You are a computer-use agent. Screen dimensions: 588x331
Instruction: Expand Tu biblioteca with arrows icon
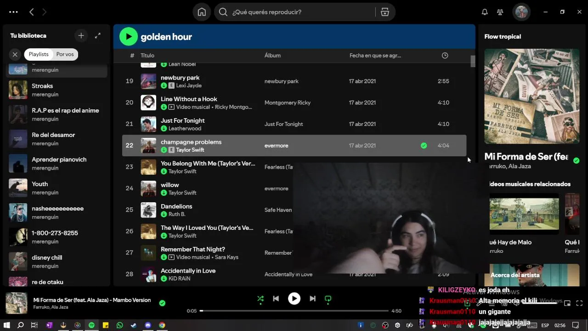[97, 35]
